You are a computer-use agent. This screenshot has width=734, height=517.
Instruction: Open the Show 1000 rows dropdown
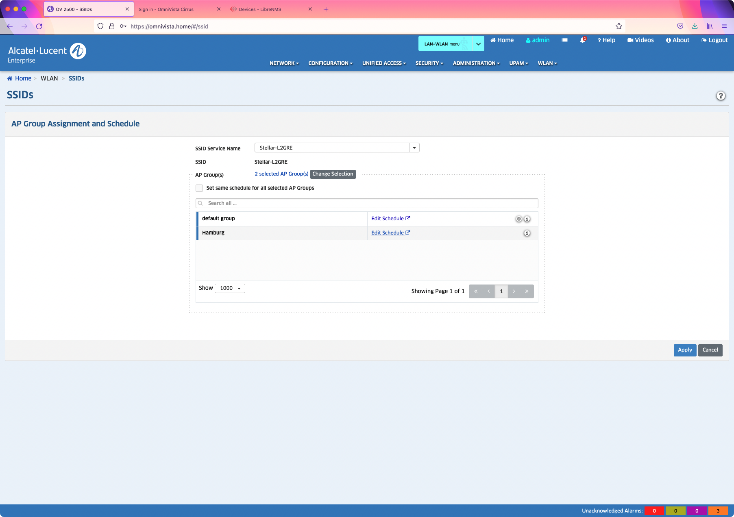pyautogui.click(x=230, y=288)
